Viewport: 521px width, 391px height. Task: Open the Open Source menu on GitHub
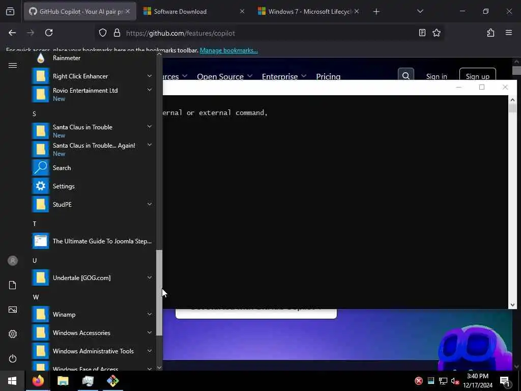point(224,76)
